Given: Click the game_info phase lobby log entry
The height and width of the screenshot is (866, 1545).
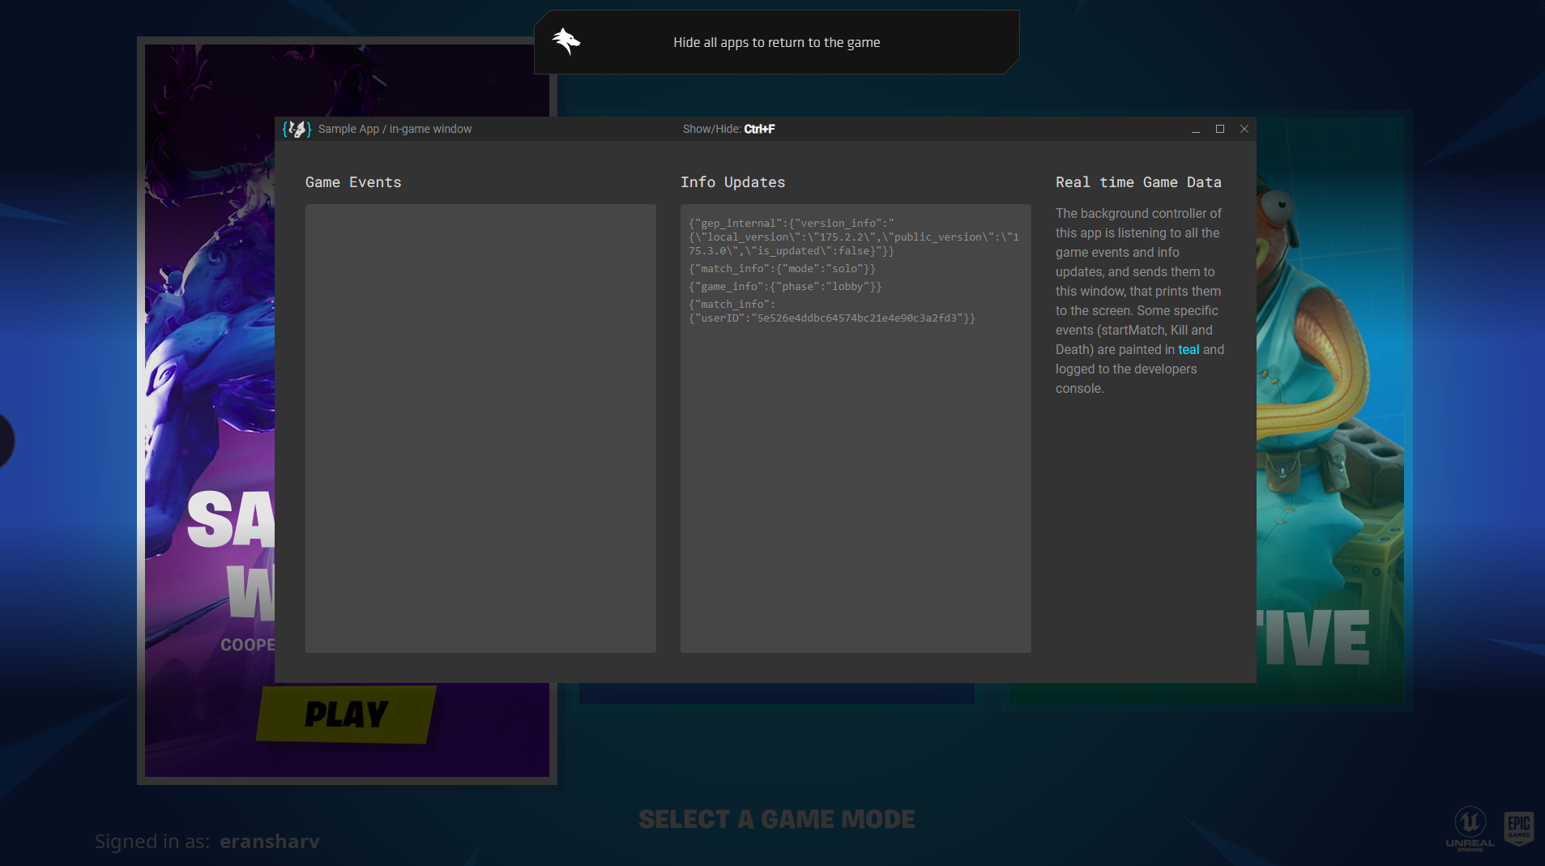Looking at the screenshot, I should [785, 286].
